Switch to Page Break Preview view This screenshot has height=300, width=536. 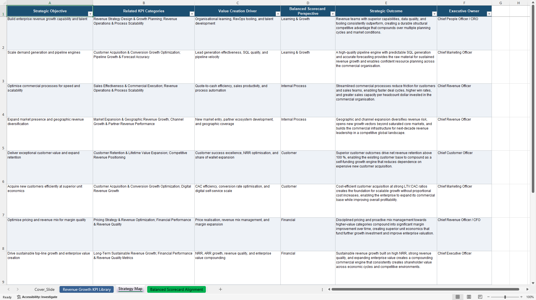(480, 297)
